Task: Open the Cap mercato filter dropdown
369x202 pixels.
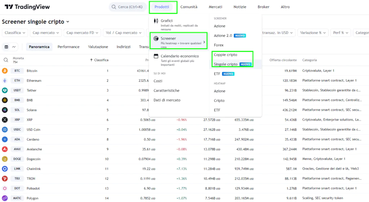Action: tap(46, 33)
